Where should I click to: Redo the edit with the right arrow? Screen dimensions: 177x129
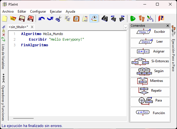click(50, 19)
